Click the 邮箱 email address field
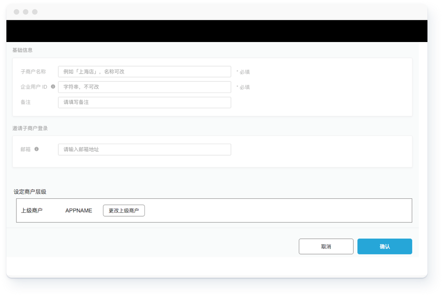 pyautogui.click(x=144, y=149)
